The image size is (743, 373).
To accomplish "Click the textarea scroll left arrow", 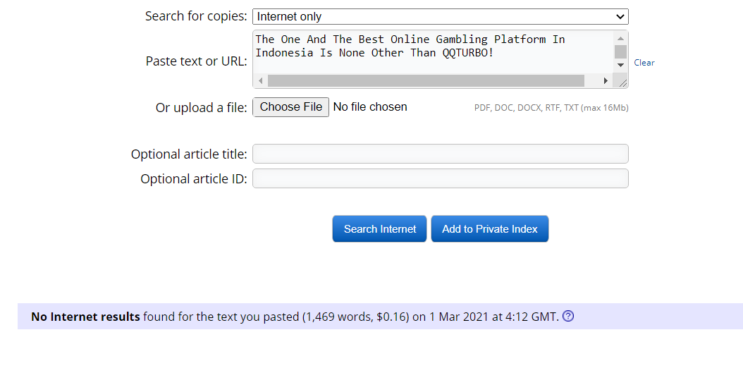I will [x=261, y=81].
